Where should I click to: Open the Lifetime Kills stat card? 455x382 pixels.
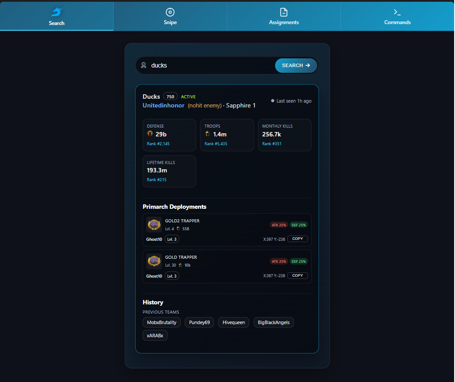[x=169, y=171]
